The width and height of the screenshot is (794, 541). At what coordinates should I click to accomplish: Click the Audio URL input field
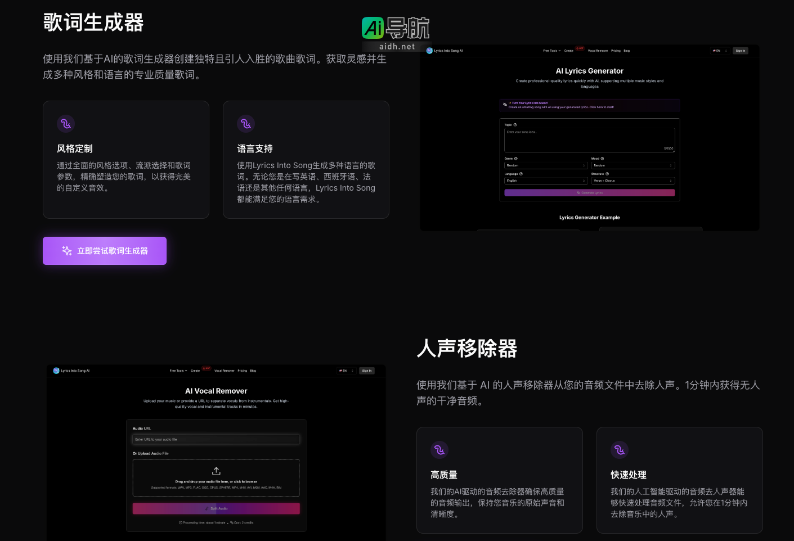tap(216, 439)
